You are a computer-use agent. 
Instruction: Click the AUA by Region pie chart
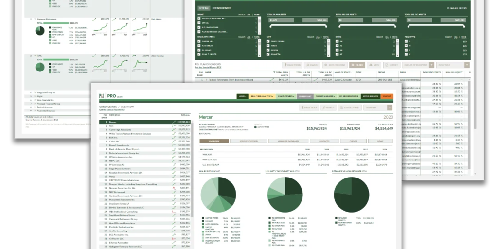(218, 195)
